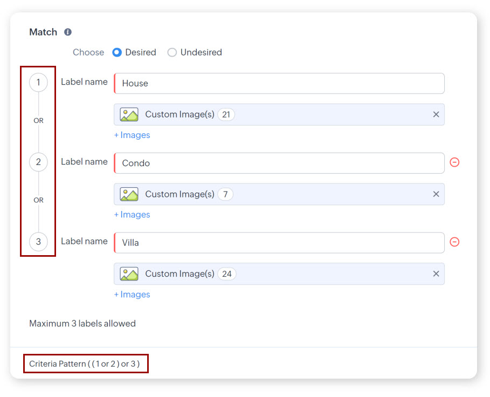Viewport: 490px width, 397px height.
Task: Remove Condo custom images with X
Action: tap(436, 194)
